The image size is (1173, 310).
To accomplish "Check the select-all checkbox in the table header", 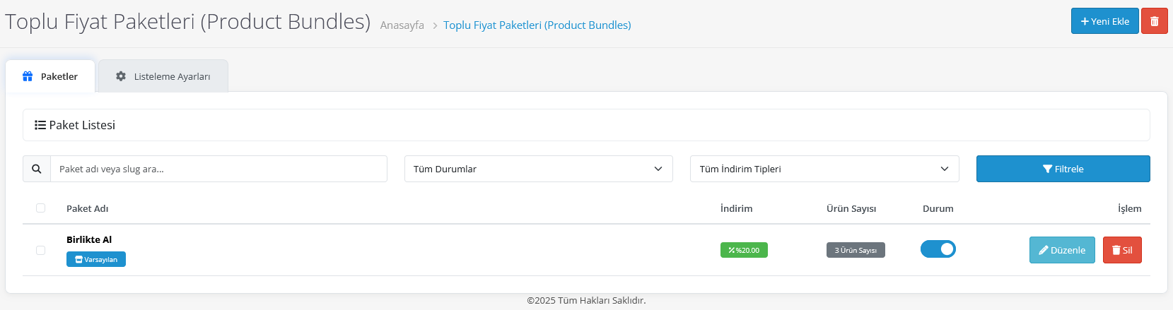I will tap(40, 208).
